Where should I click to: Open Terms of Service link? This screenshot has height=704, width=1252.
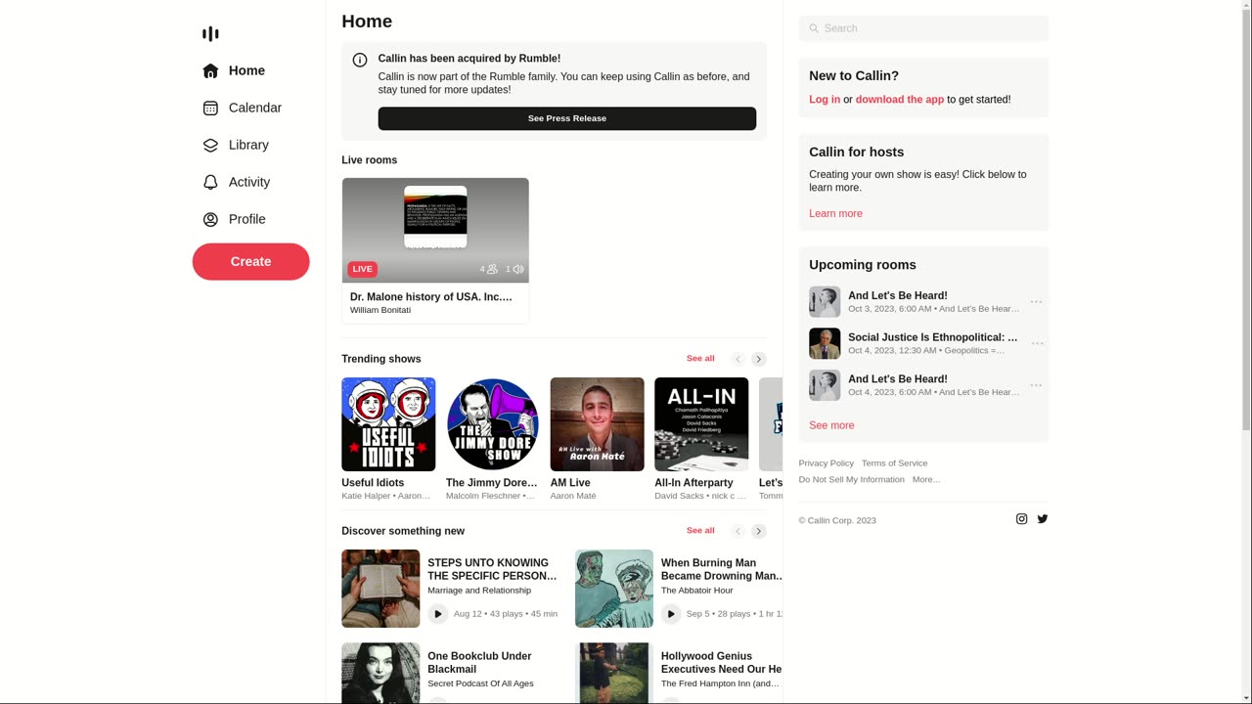click(x=895, y=463)
